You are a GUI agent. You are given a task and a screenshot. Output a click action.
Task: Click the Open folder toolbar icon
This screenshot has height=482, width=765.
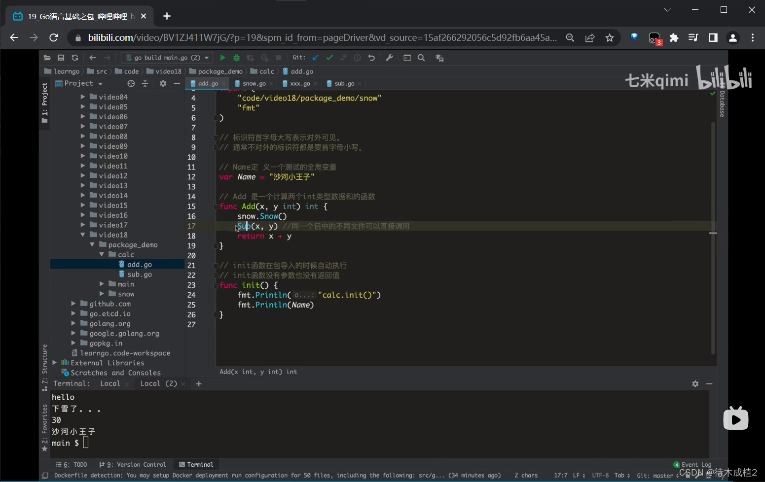pos(47,58)
